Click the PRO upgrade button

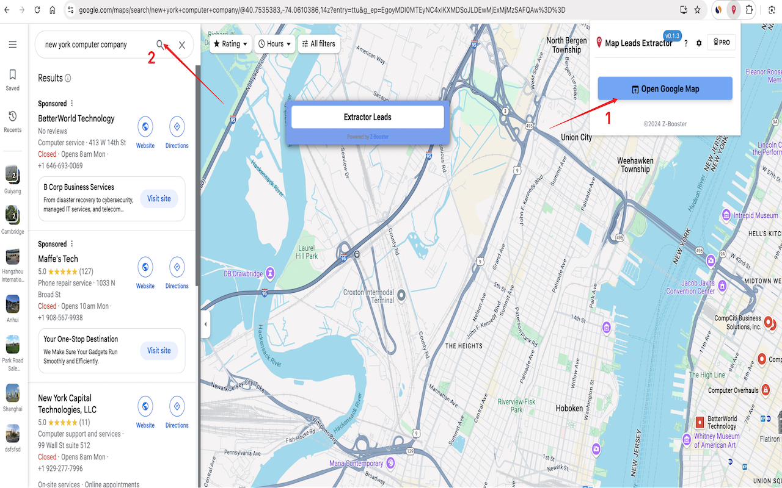click(721, 43)
